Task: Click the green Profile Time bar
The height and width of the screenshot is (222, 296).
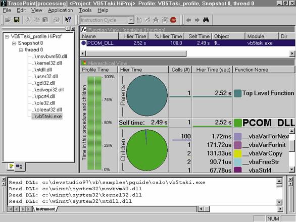Action: pyautogui.click(x=94, y=123)
